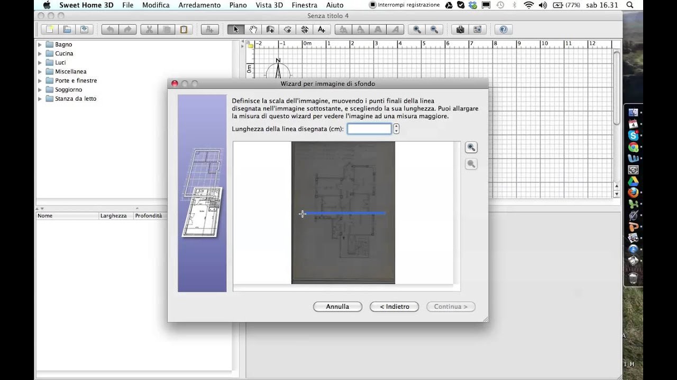
Task: Expand the Miscellanea furniture category
Action: tap(40, 72)
